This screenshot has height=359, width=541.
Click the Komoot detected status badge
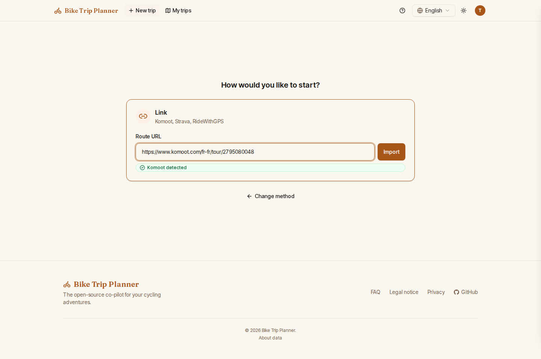[270, 168]
